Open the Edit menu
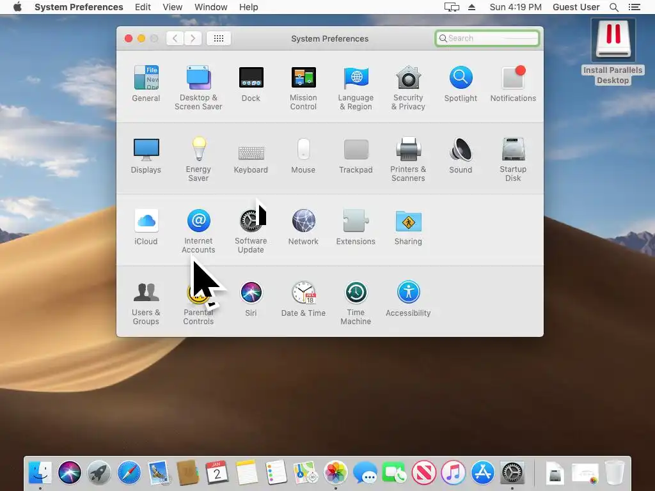The image size is (655, 491). tap(143, 7)
